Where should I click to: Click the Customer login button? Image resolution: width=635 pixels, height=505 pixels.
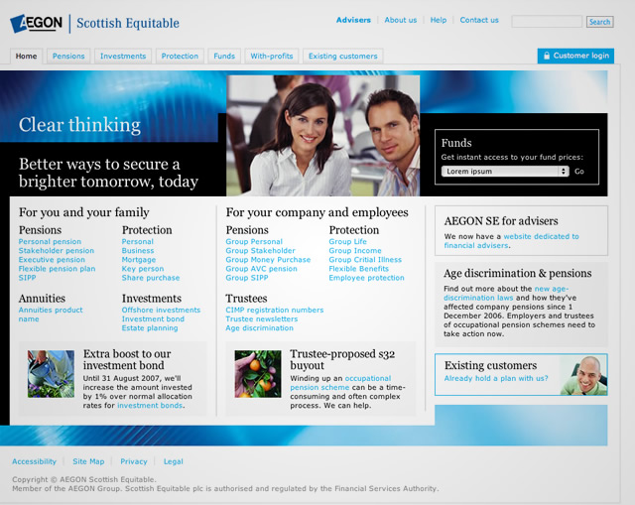click(575, 56)
